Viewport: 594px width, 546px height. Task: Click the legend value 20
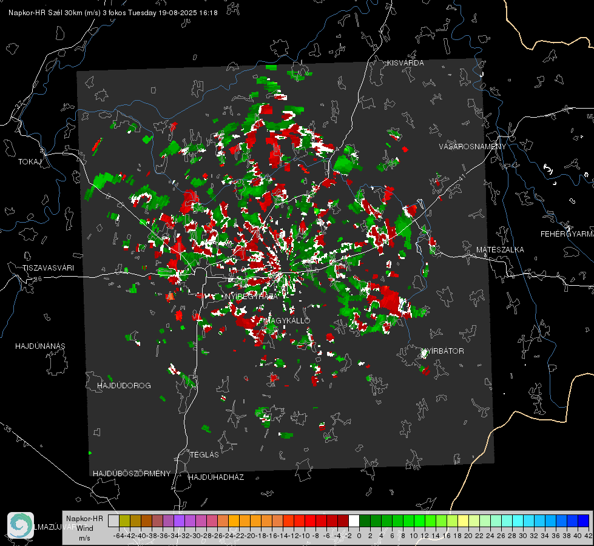click(468, 536)
